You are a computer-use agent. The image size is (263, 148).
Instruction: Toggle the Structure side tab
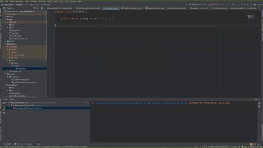(x=1, y=25)
